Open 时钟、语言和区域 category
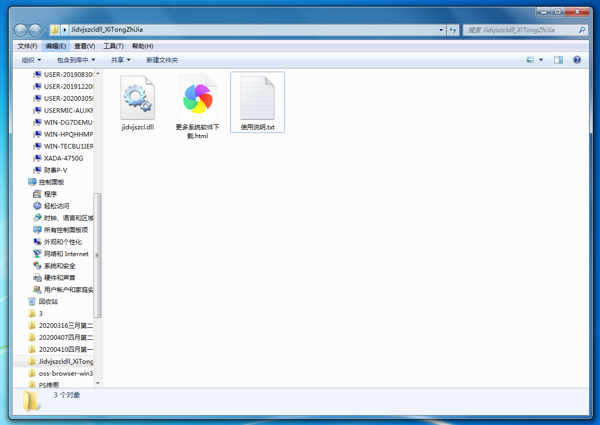600x425 pixels. (63, 218)
